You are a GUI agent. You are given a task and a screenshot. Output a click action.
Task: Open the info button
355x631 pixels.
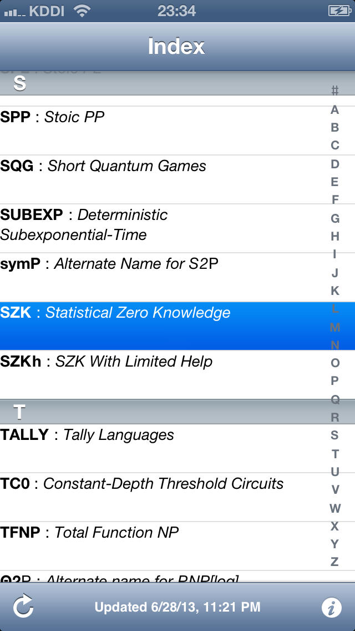pyautogui.click(x=332, y=607)
